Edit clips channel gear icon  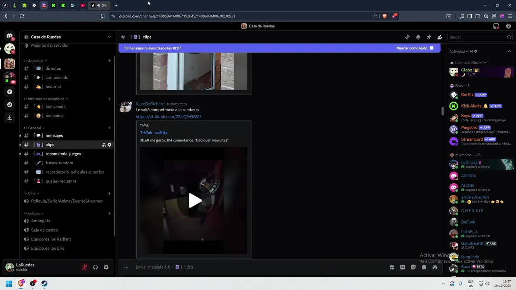109,145
